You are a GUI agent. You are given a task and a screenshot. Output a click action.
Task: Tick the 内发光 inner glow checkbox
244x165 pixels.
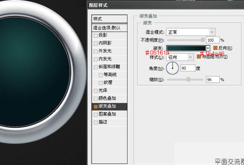click(x=95, y=59)
